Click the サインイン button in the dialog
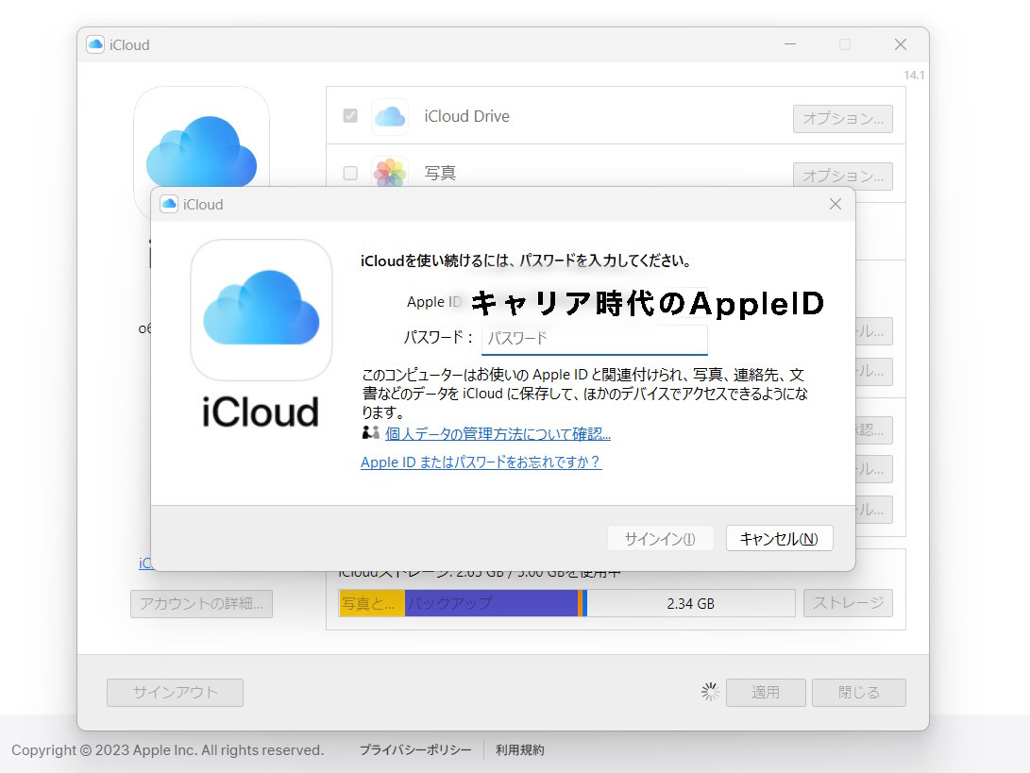Screen dimensions: 1030x773 pyautogui.click(x=660, y=539)
